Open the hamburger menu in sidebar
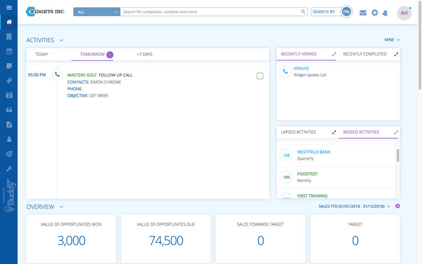 pyautogui.click(x=9, y=7)
